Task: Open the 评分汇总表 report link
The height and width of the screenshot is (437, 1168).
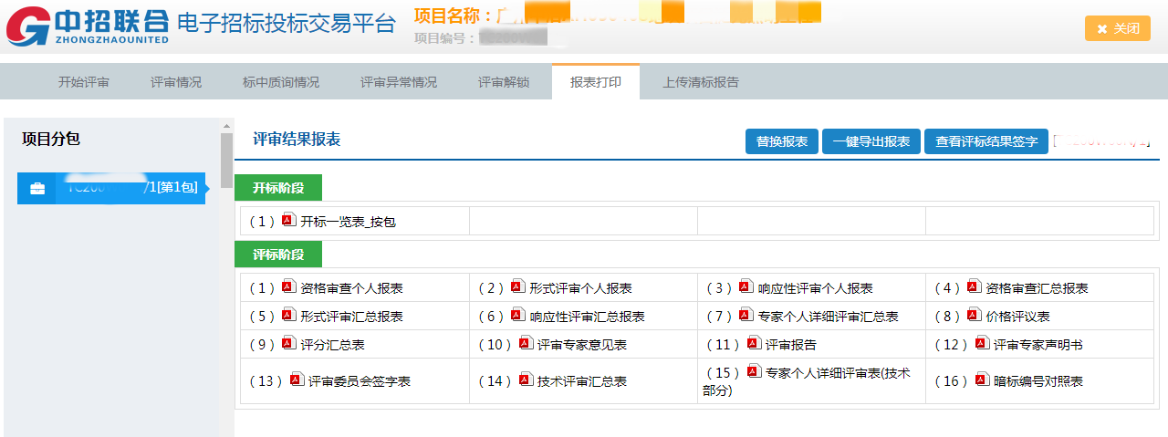Action: pos(333,345)
